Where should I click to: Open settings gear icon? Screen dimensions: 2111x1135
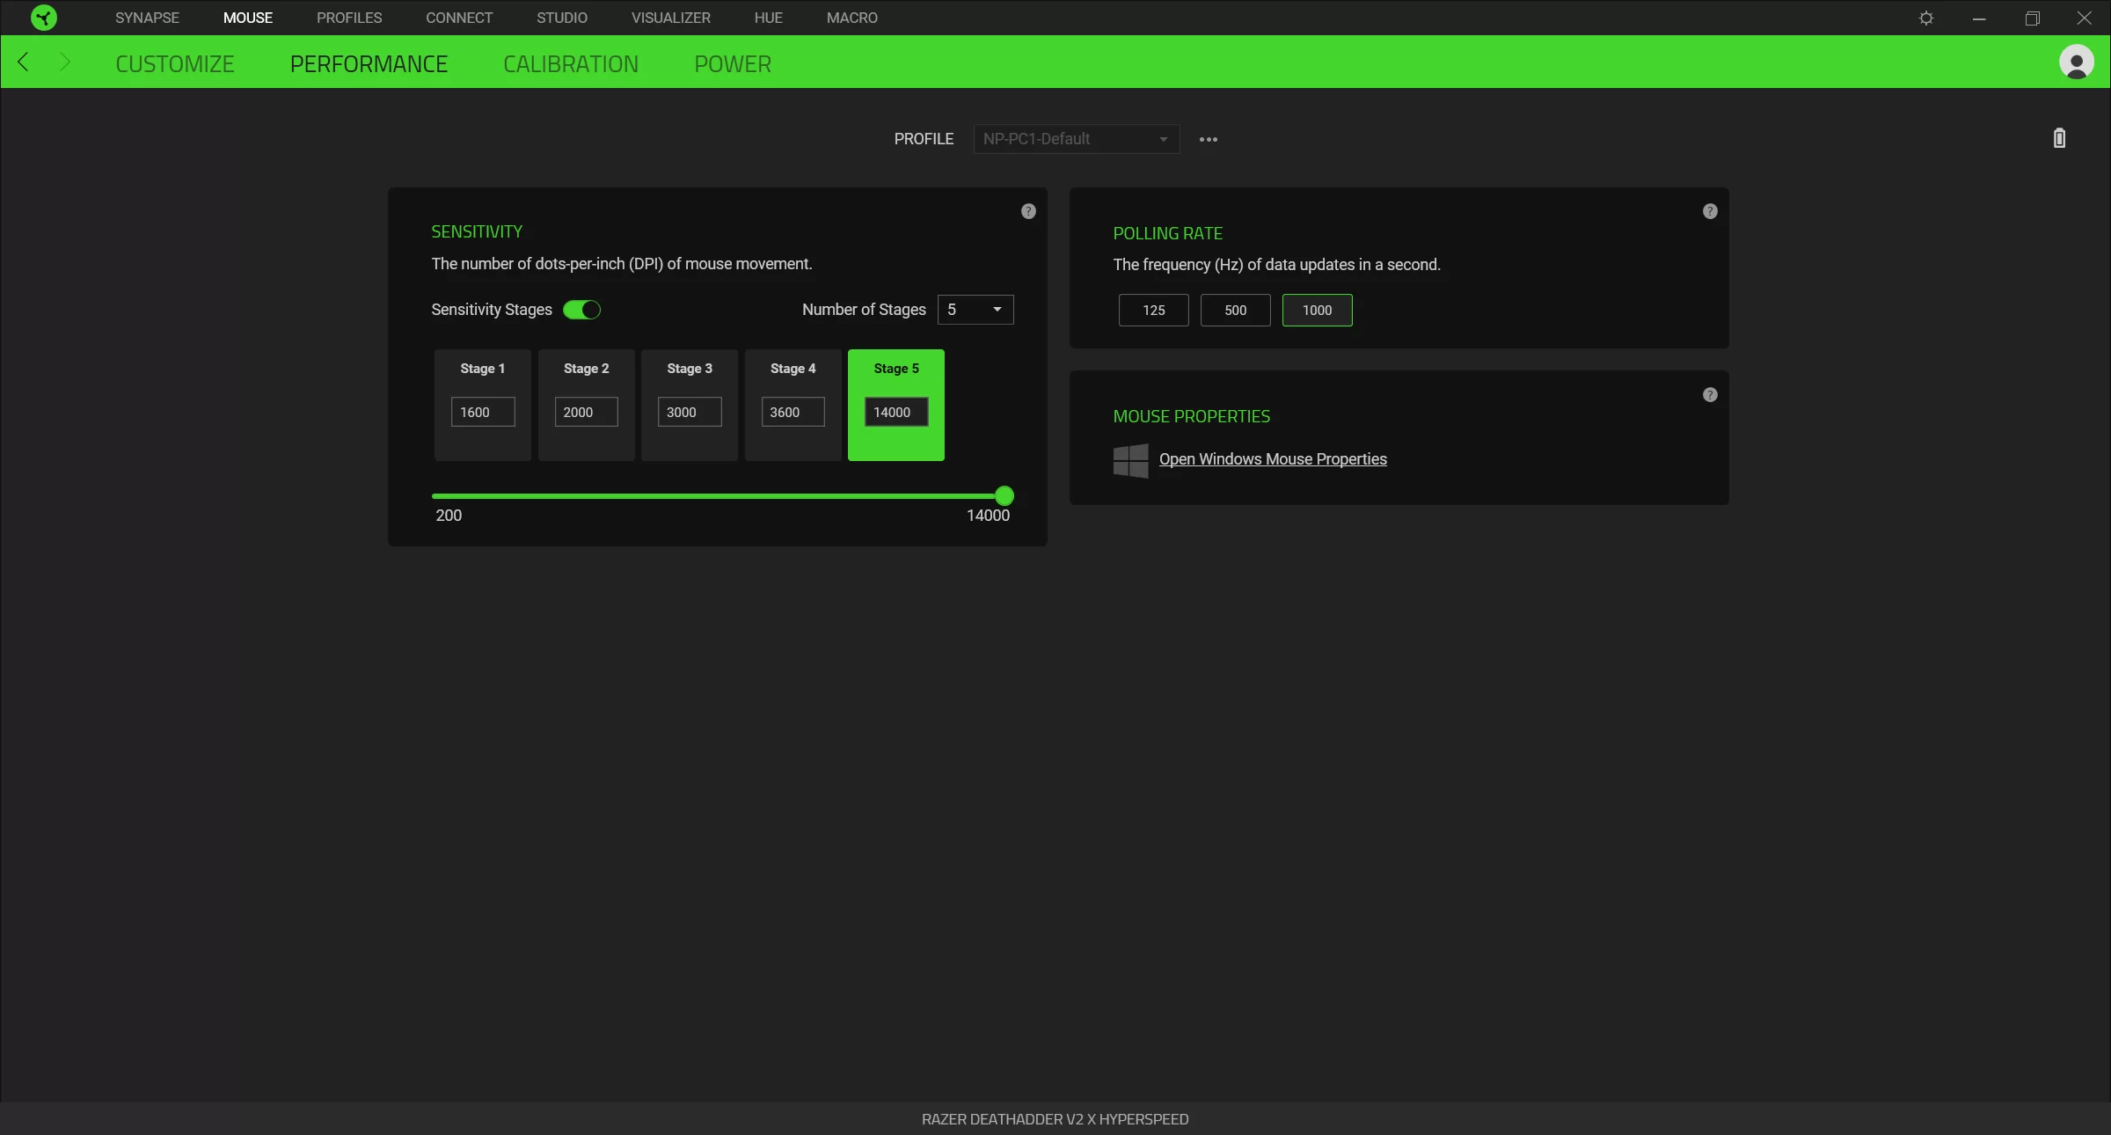(x=1926, y=18)
